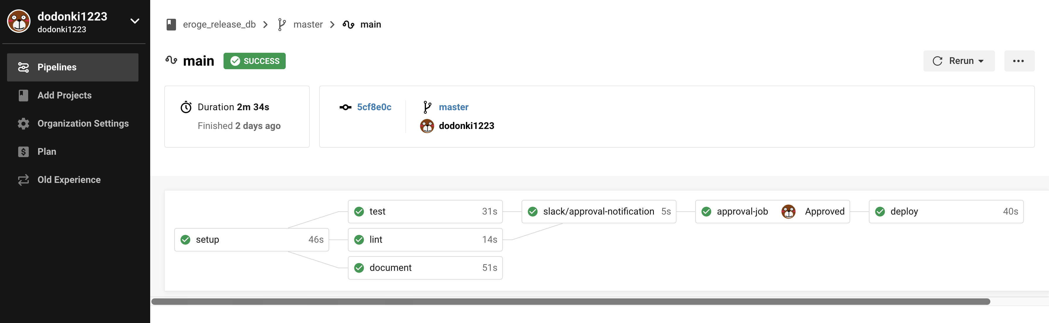Click the duration stopwatch icon
This screenshot has height=323, width=1049.
[x=186, y=107]
